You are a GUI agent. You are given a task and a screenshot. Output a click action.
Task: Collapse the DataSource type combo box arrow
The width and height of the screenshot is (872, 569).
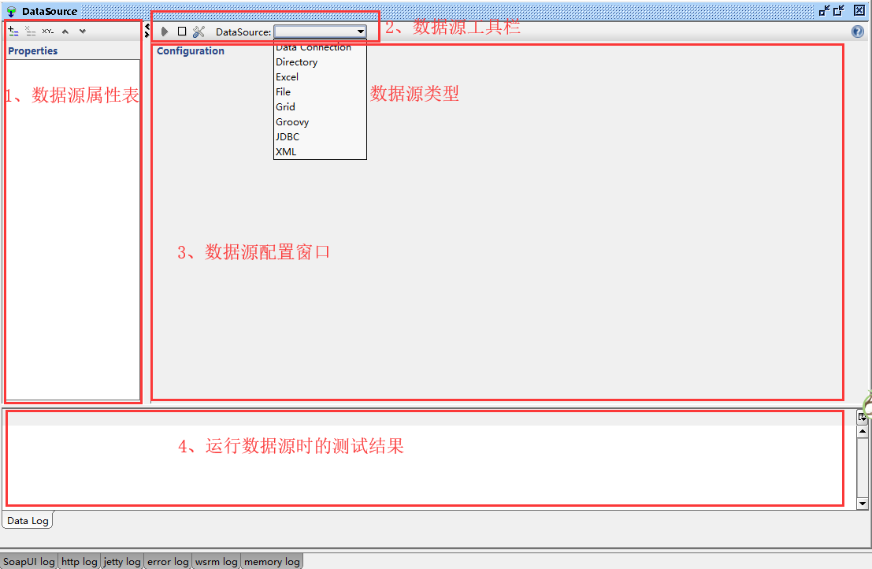pyautogui.click(x=360, y=32)
